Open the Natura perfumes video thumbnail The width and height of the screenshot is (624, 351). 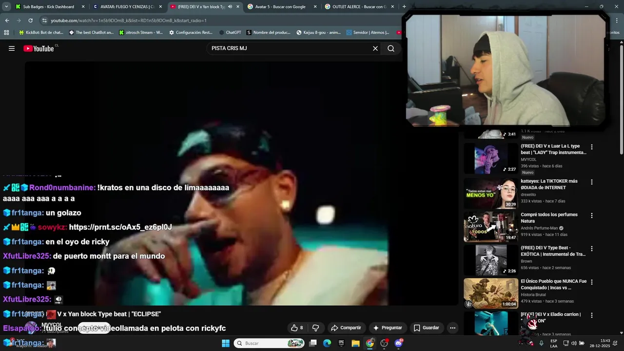click(x=491, y=227)
